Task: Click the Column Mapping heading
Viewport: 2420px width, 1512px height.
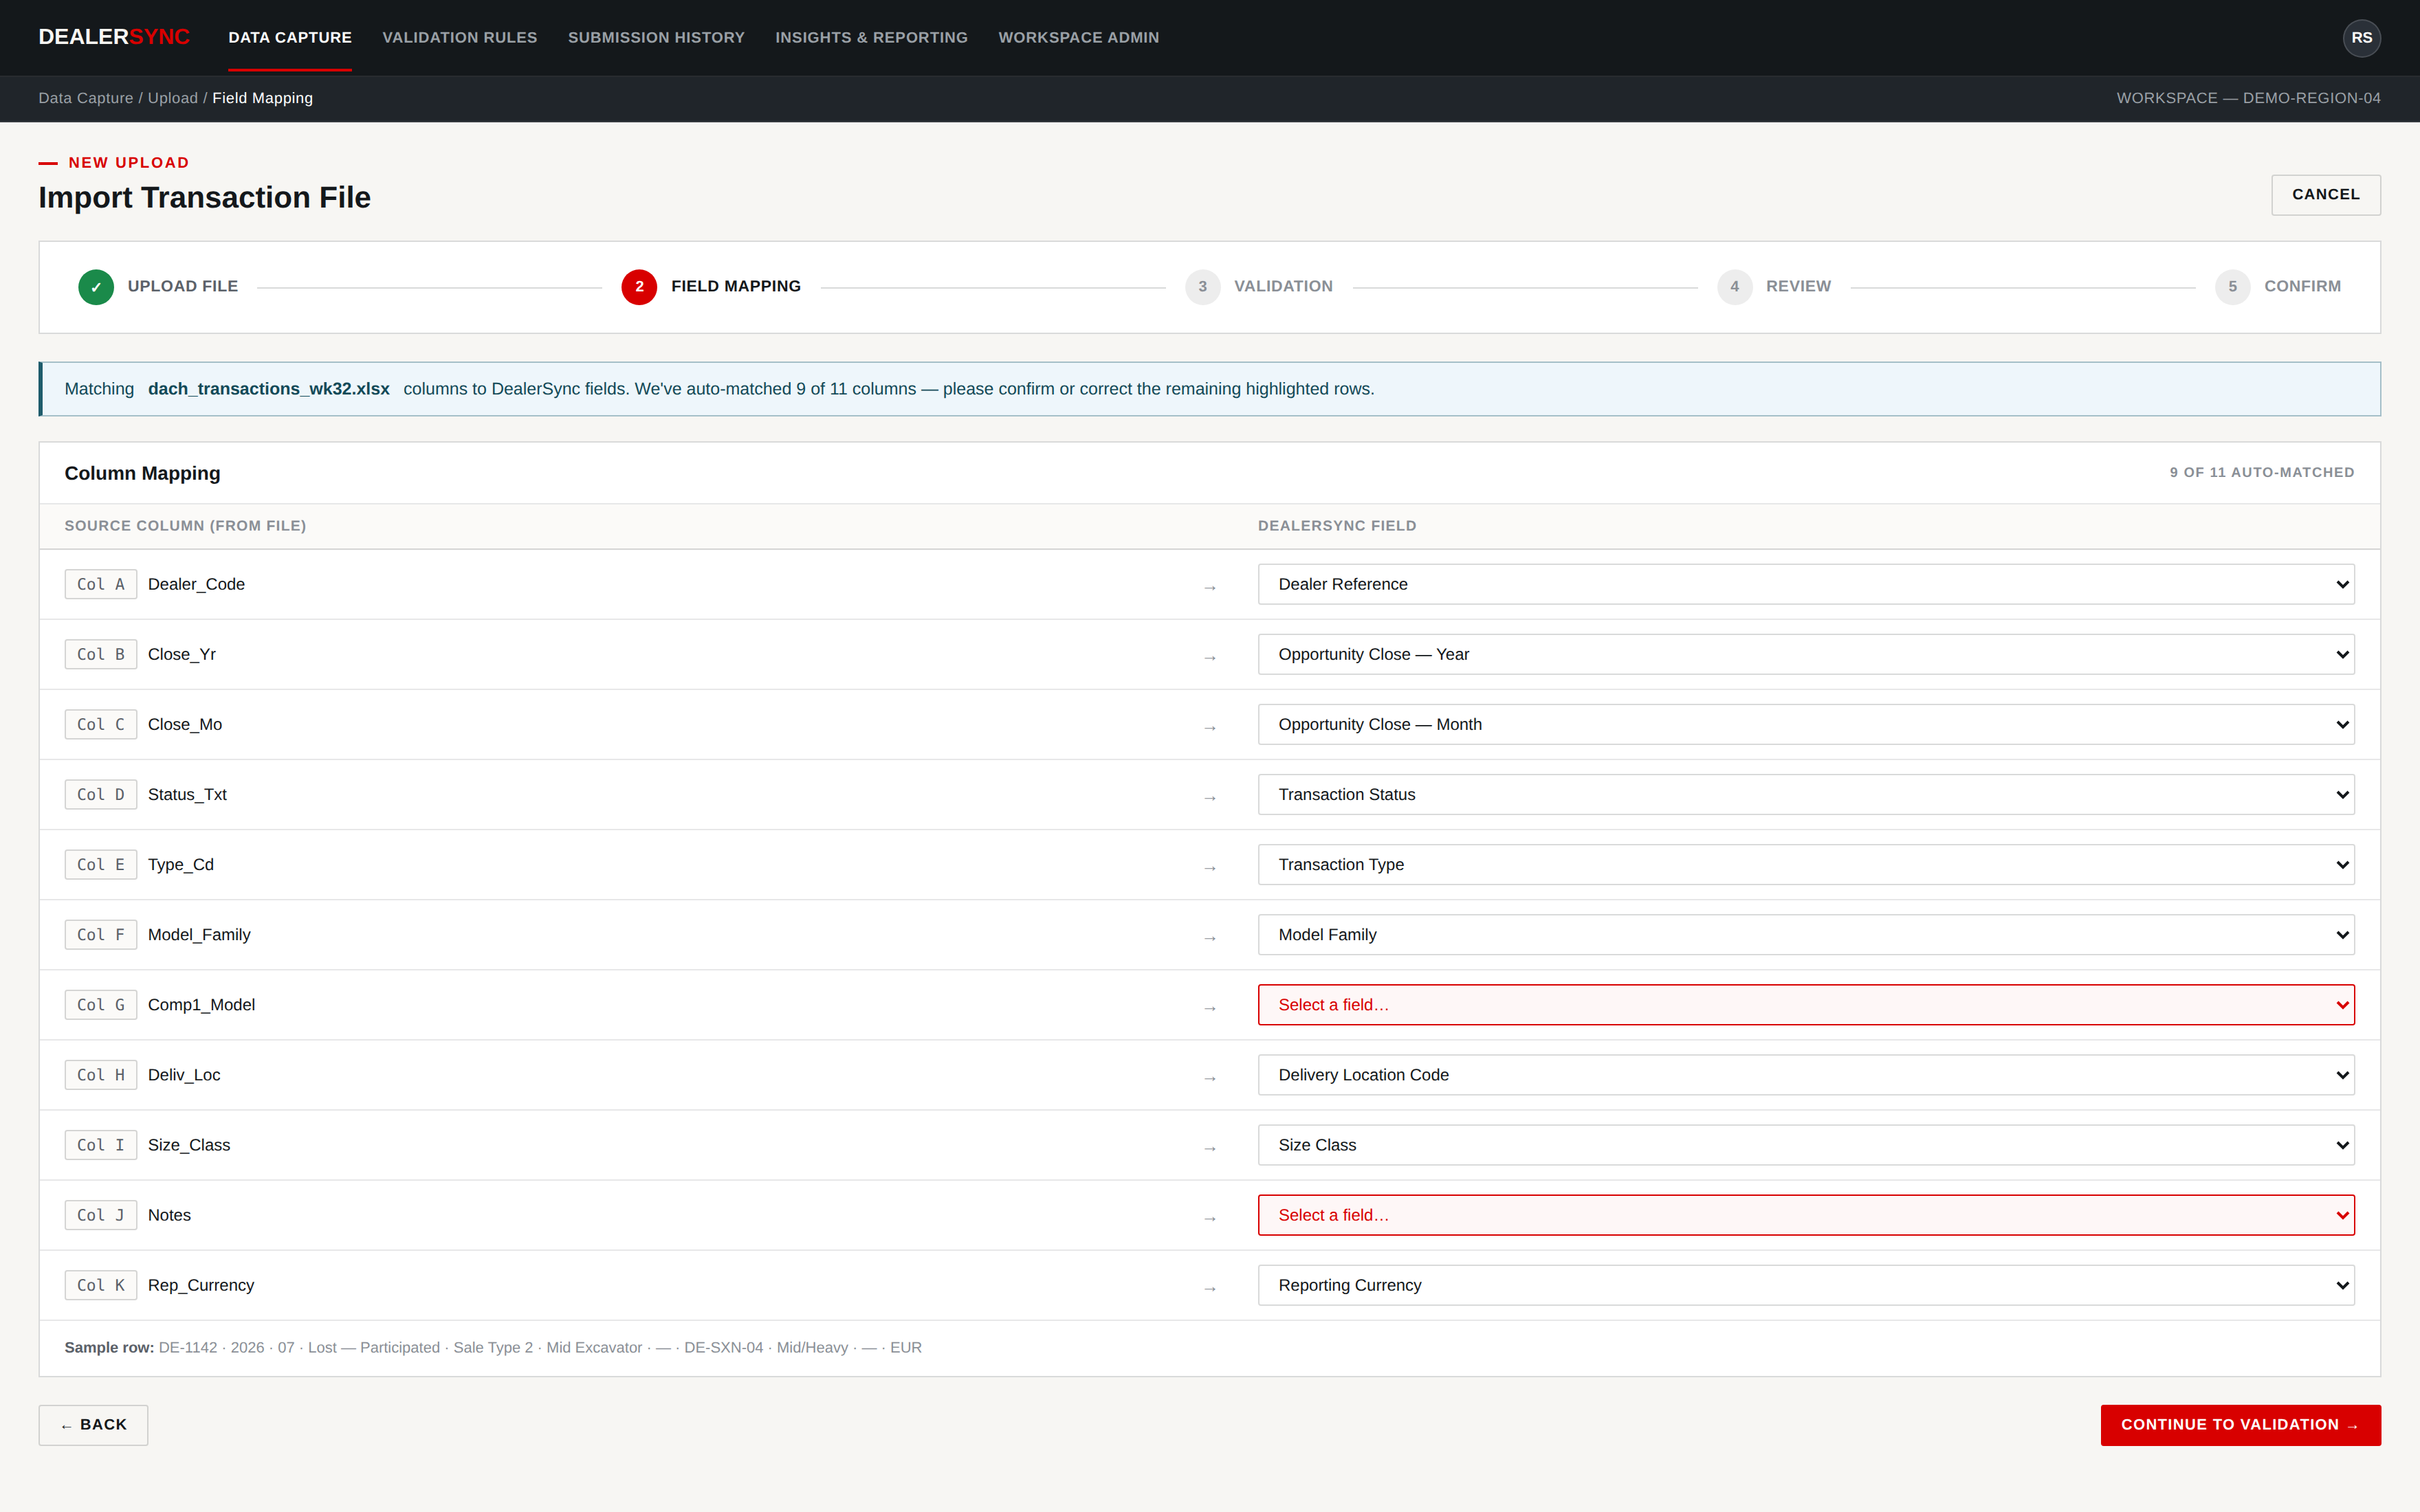Action: pyautogui.click(x=142, y=473)
